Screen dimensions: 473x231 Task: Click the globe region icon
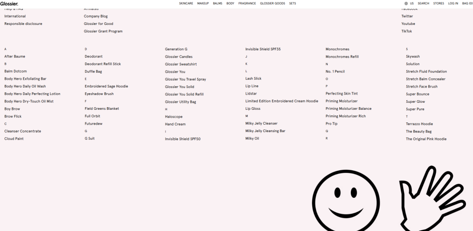pyautogui.click(x=406, y=3)
